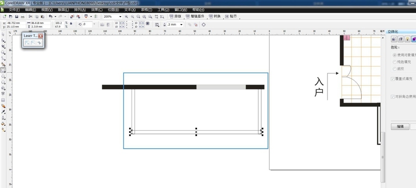
Task: Click the 增强插件 toolbar button
Action: [x=196, y=17]
